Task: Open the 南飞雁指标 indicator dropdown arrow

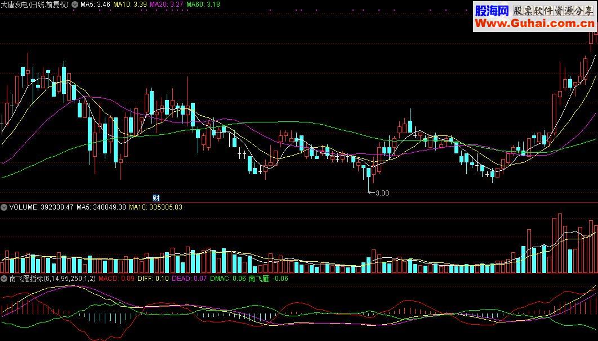Action: point(4,279)
